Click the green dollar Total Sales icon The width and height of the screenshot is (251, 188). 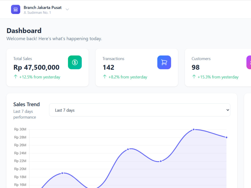pos(75,62)
